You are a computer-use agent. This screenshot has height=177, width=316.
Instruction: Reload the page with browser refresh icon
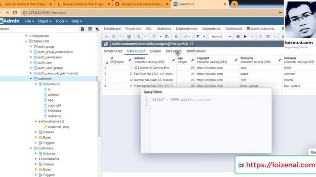tap(15, 13)
